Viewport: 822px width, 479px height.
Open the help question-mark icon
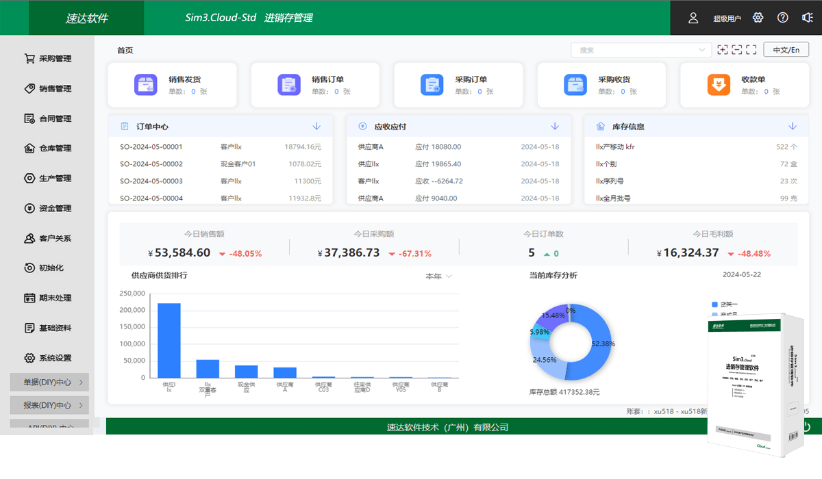pyautogui.click(x=782, y=18)
